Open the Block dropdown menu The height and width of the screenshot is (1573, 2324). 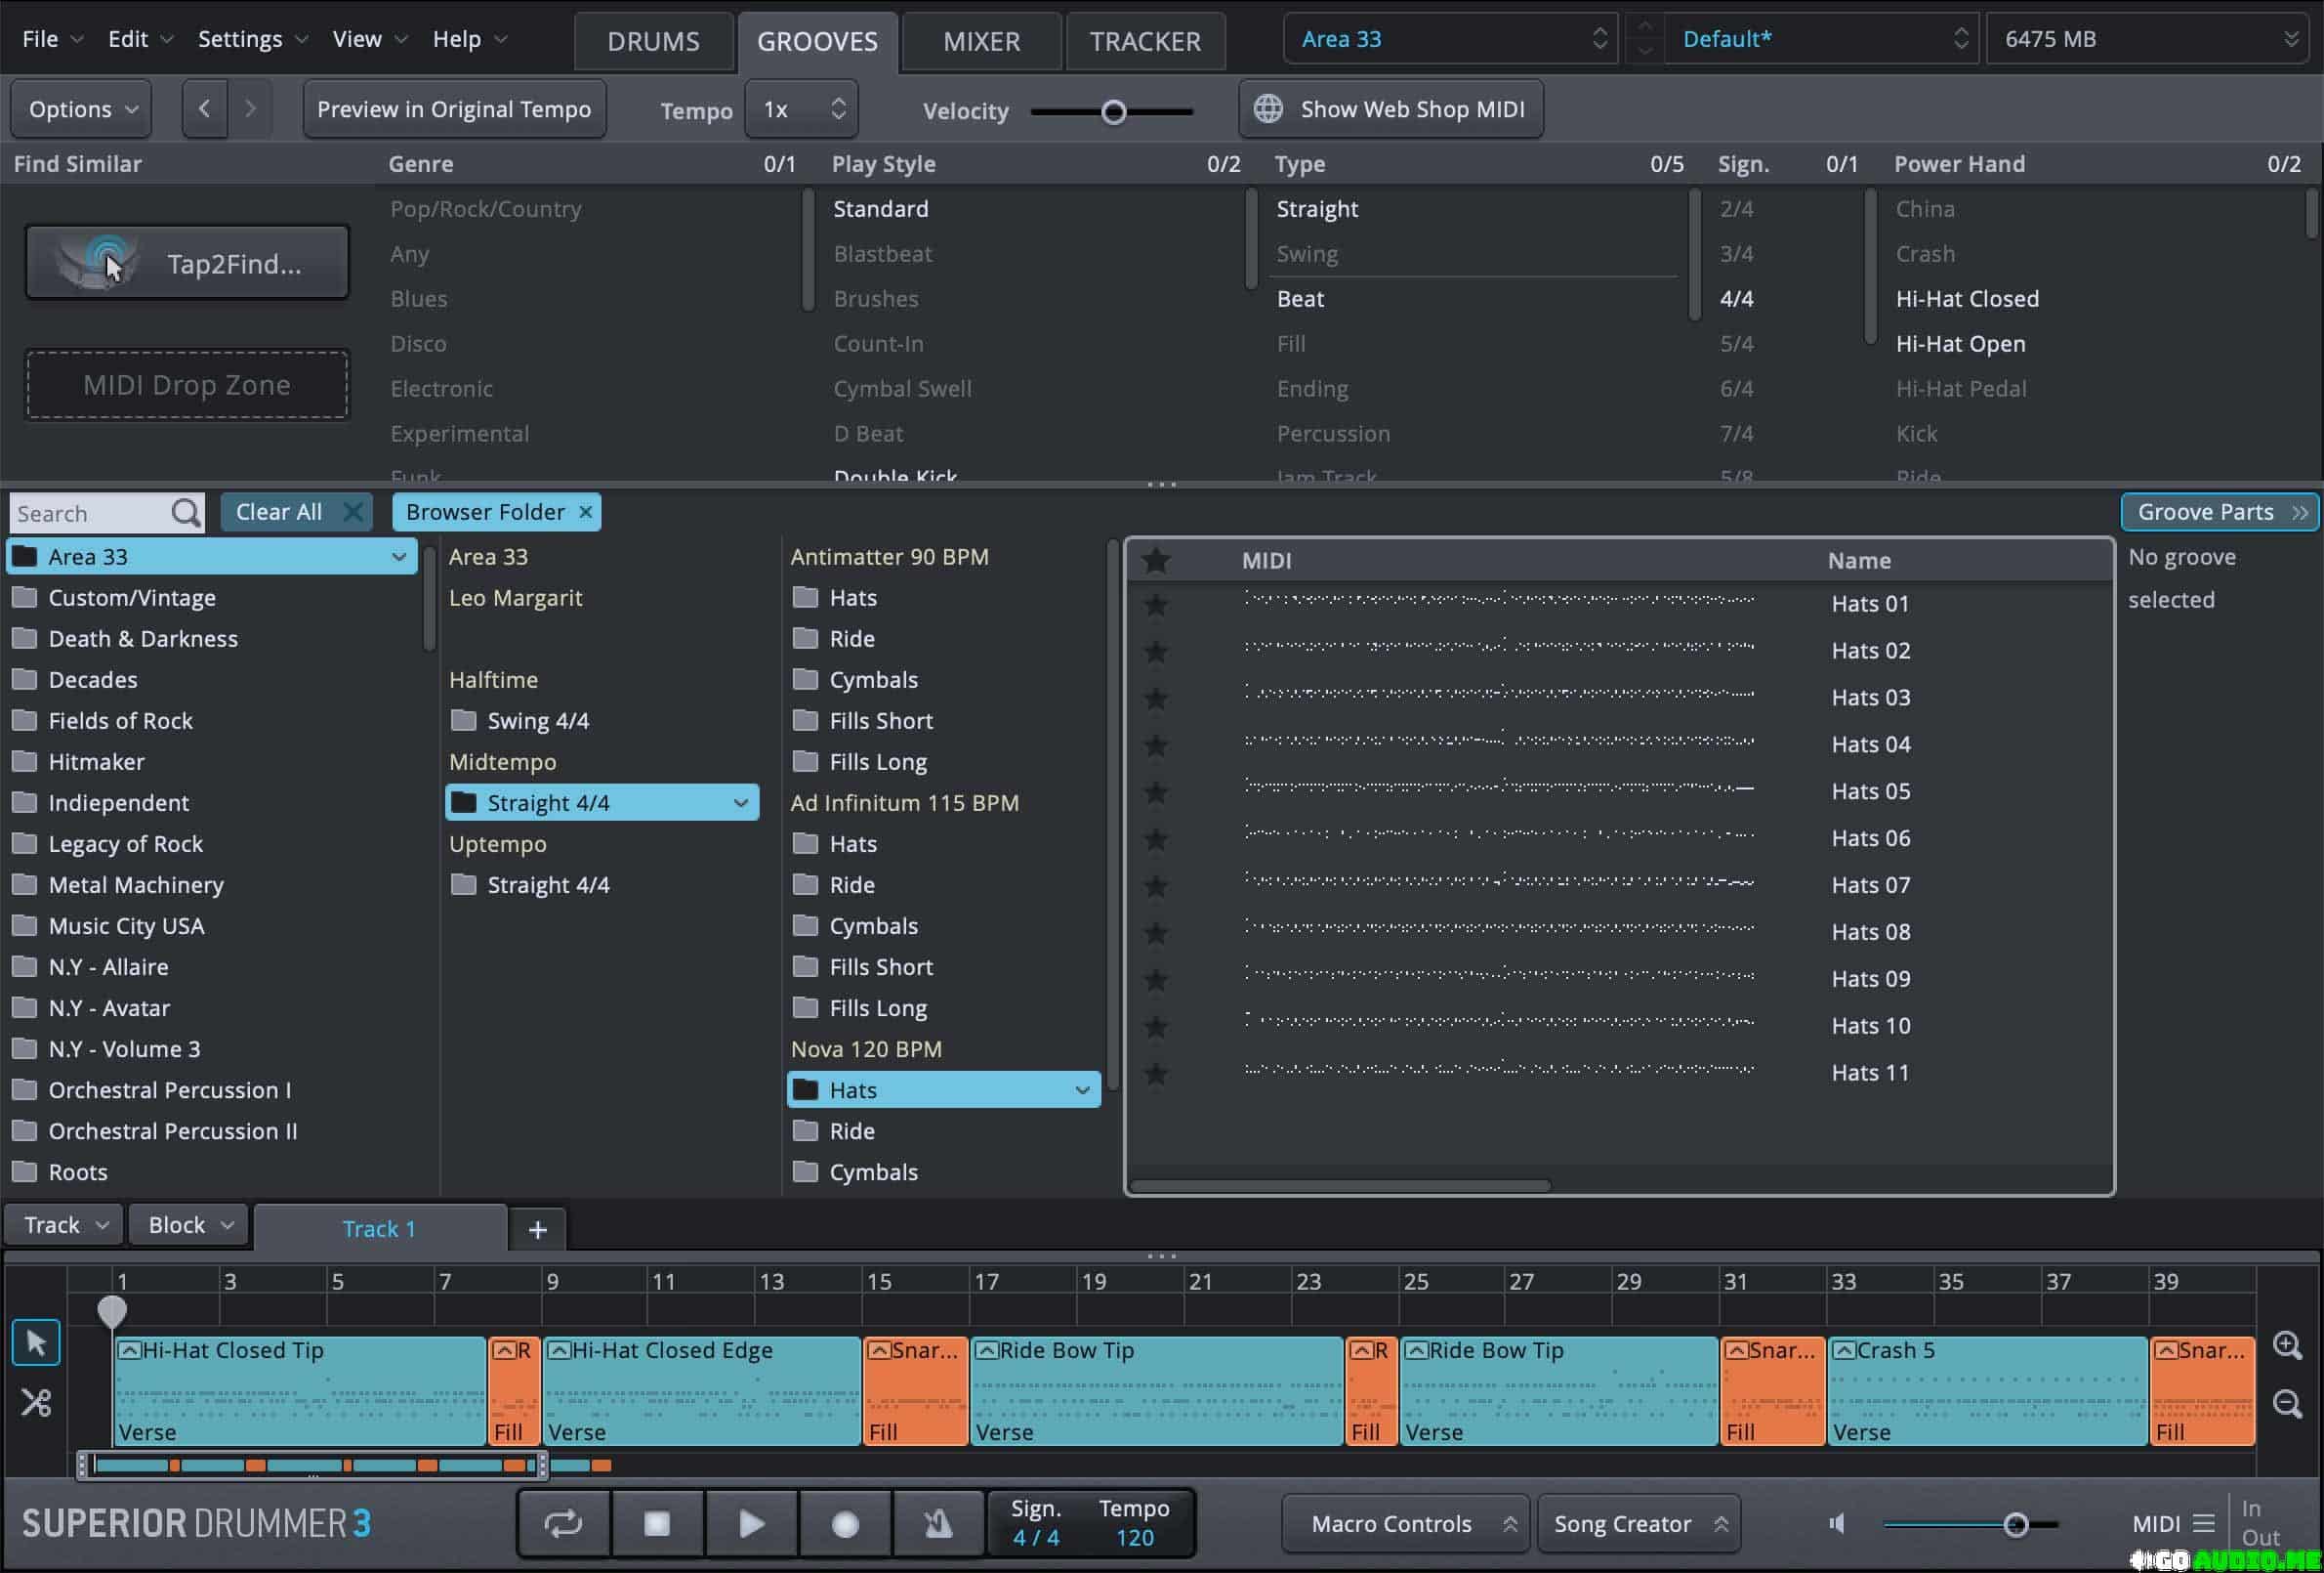click(189, 1225)
